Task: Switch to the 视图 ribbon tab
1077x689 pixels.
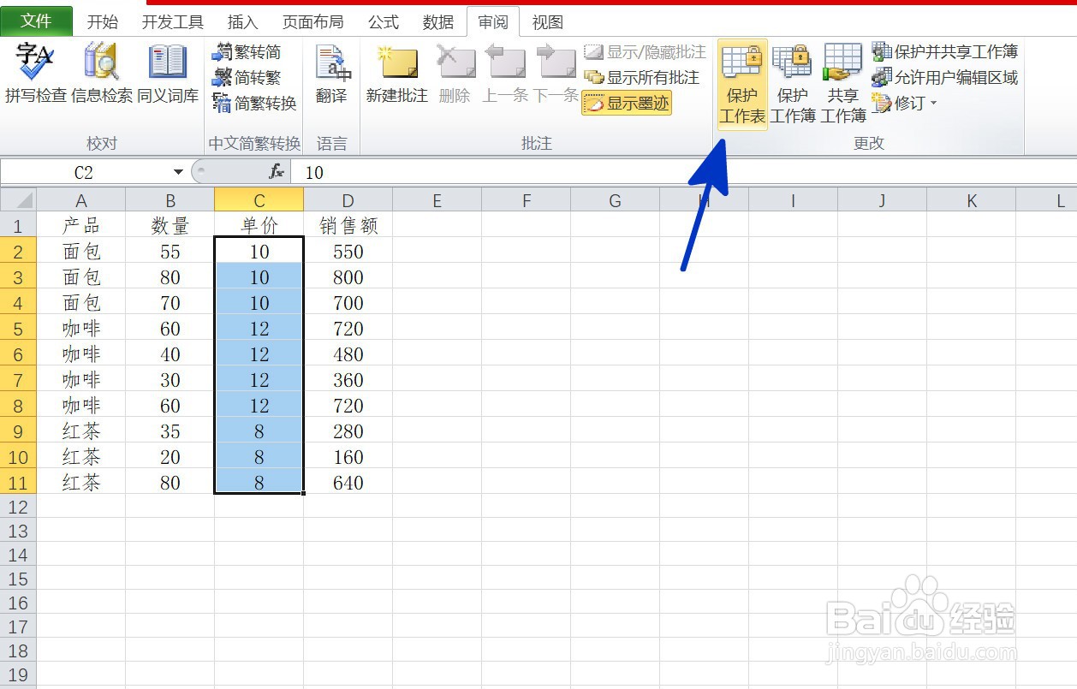Action: 547,21
